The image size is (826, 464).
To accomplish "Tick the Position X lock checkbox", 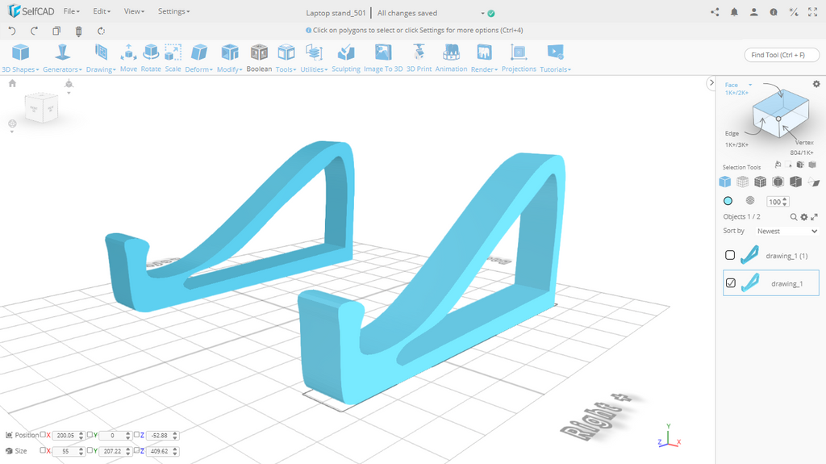I will [43, 435].
